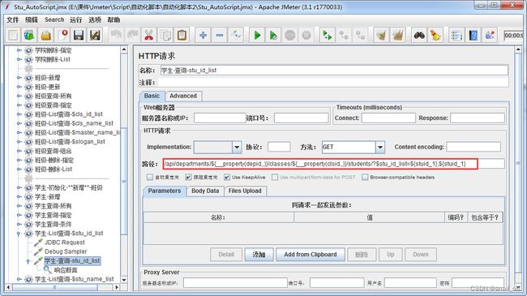
Task: Switch to the Body Data tab
Action: pos(205,191)
